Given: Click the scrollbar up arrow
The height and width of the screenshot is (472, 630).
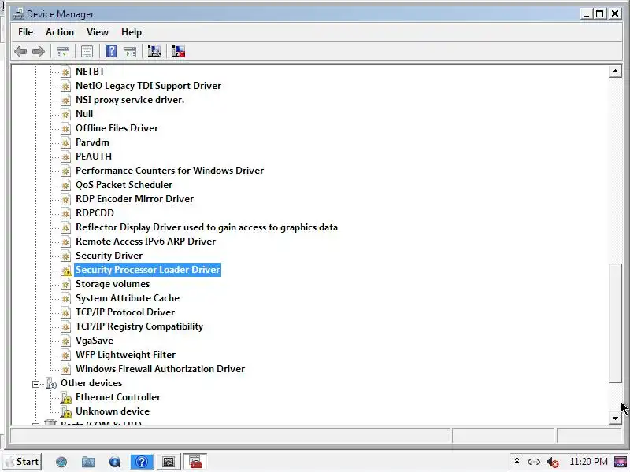Looking at the screenshot, I should point(615,72).
